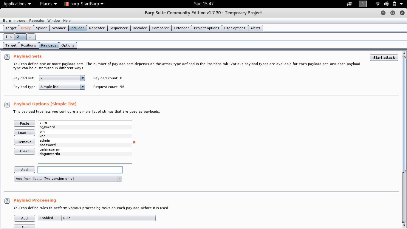Open clock and calendar Sun 15:47
The width and height of the screenshot is (407, 229).
pos(204,4)
